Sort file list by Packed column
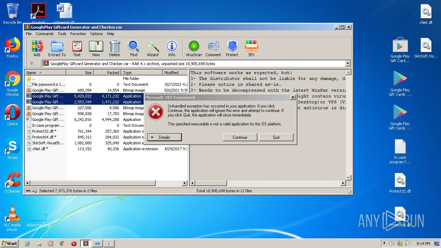This screenshot has width=441, height=248. (x=107, y=72)
